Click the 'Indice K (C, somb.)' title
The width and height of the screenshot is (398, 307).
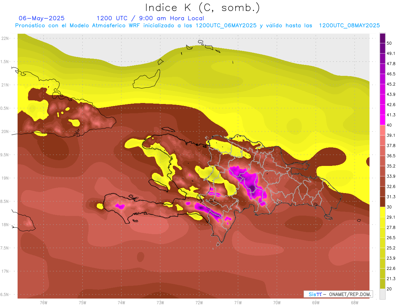click(x=203, y=8)
